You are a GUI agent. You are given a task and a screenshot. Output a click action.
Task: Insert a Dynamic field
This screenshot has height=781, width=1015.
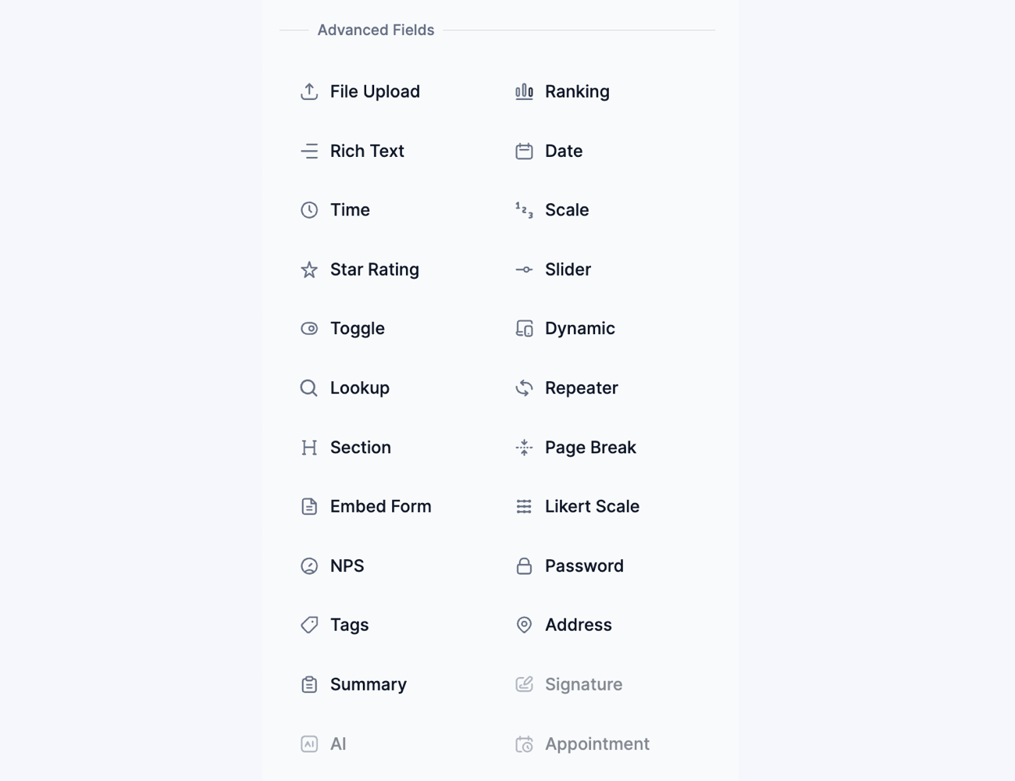(579, 329)
